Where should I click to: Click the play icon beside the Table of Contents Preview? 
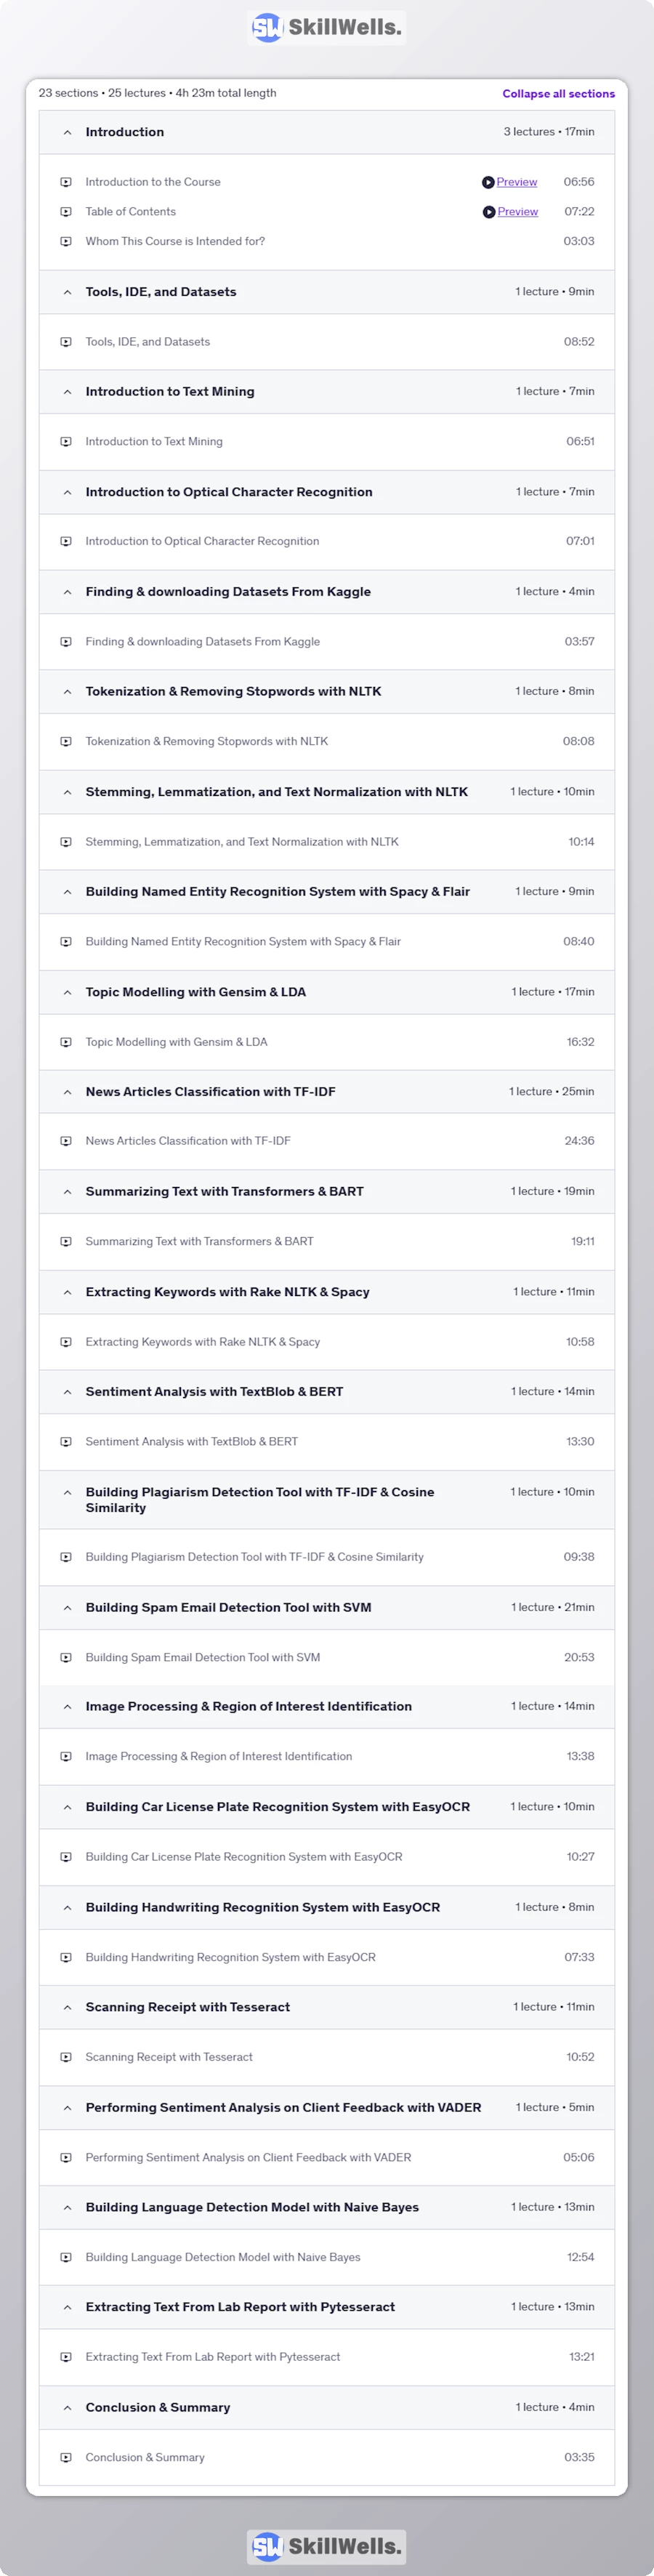pos(489,212)
